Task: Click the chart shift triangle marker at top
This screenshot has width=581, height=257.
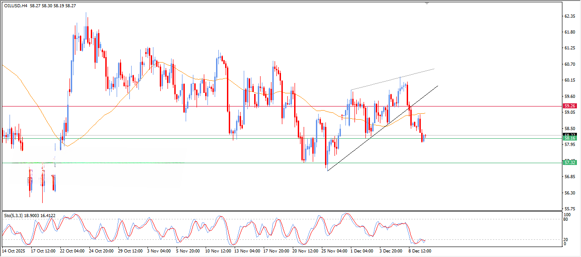Action: pyautogui.click(x=427, y=3)
